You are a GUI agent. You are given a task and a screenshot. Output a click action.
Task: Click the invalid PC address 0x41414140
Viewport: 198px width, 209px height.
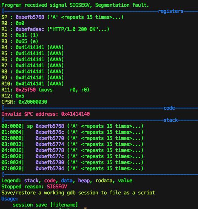coord(75,114)
